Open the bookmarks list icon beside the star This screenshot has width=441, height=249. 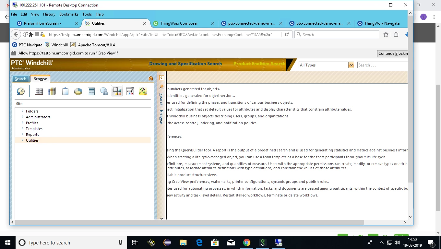click(396, 34)
